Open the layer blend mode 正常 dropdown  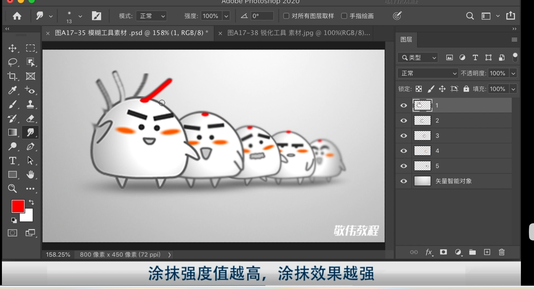coord(427,73)
